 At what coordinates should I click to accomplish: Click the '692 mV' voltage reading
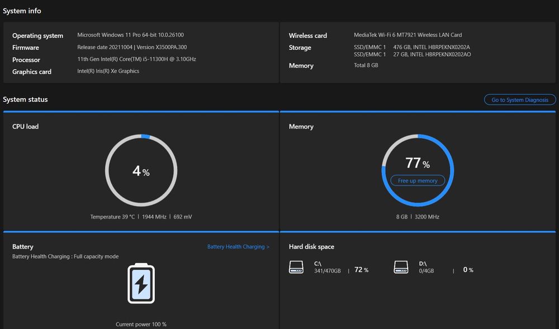(x=183, y=217)
